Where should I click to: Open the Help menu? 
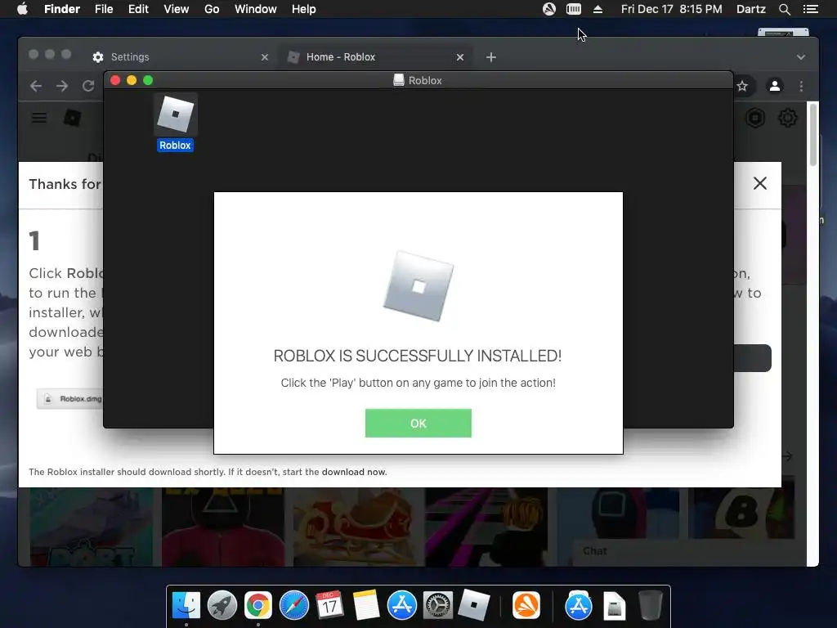point(304,9)
